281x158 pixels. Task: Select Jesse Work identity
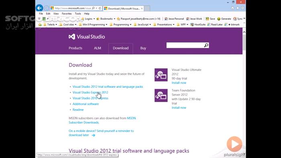[x=194, y=19]
